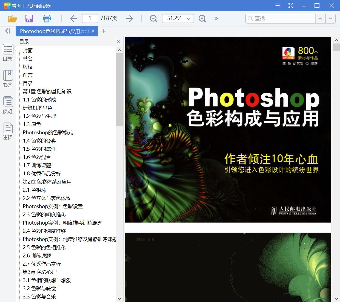Click the zoom in magnifier
340x302 pixels.
point(202,18)
